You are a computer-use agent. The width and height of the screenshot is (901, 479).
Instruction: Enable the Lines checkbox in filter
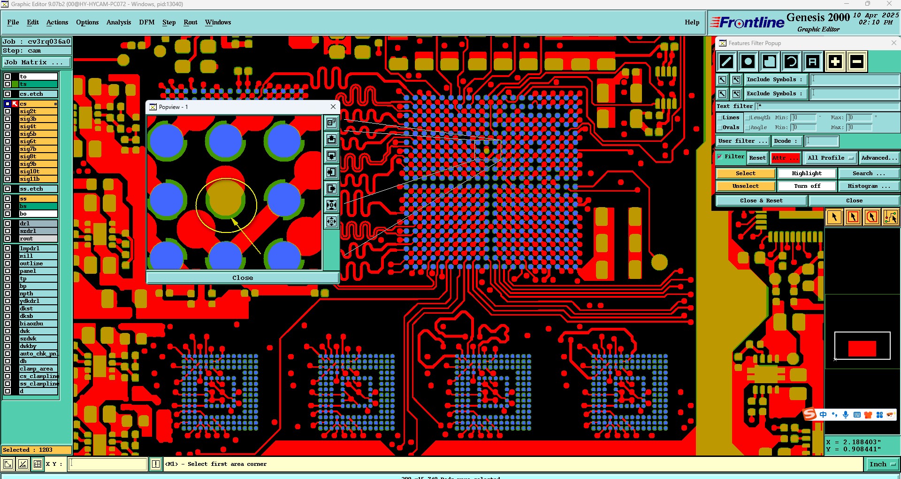point(719,118)
